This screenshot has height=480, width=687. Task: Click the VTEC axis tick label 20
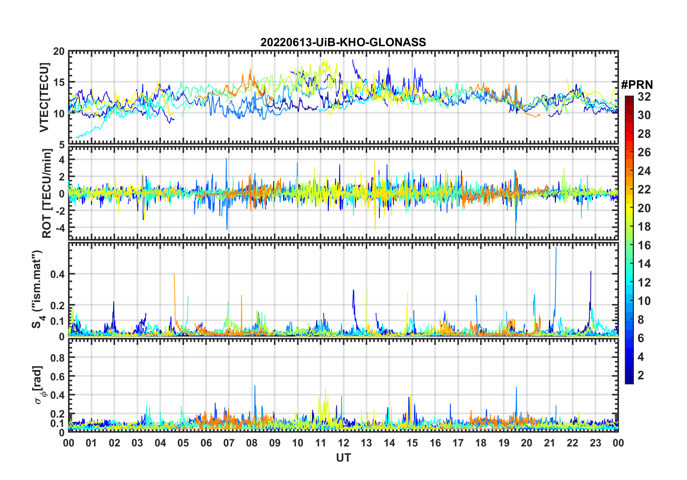59,52
